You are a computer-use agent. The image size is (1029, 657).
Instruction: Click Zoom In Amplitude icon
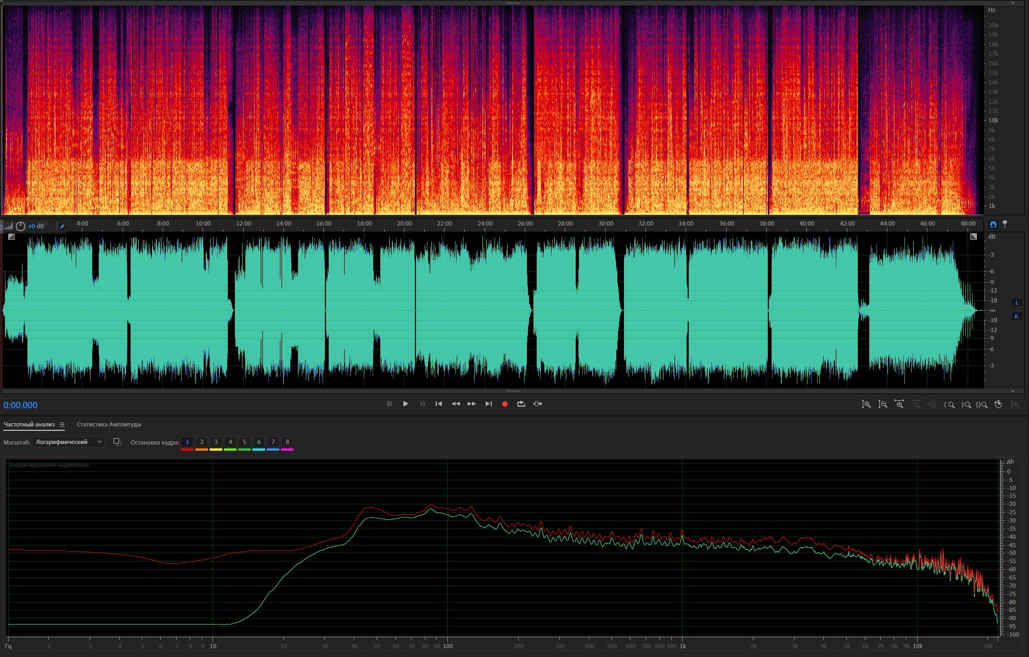pyautogui.click(x=866, y=405)
